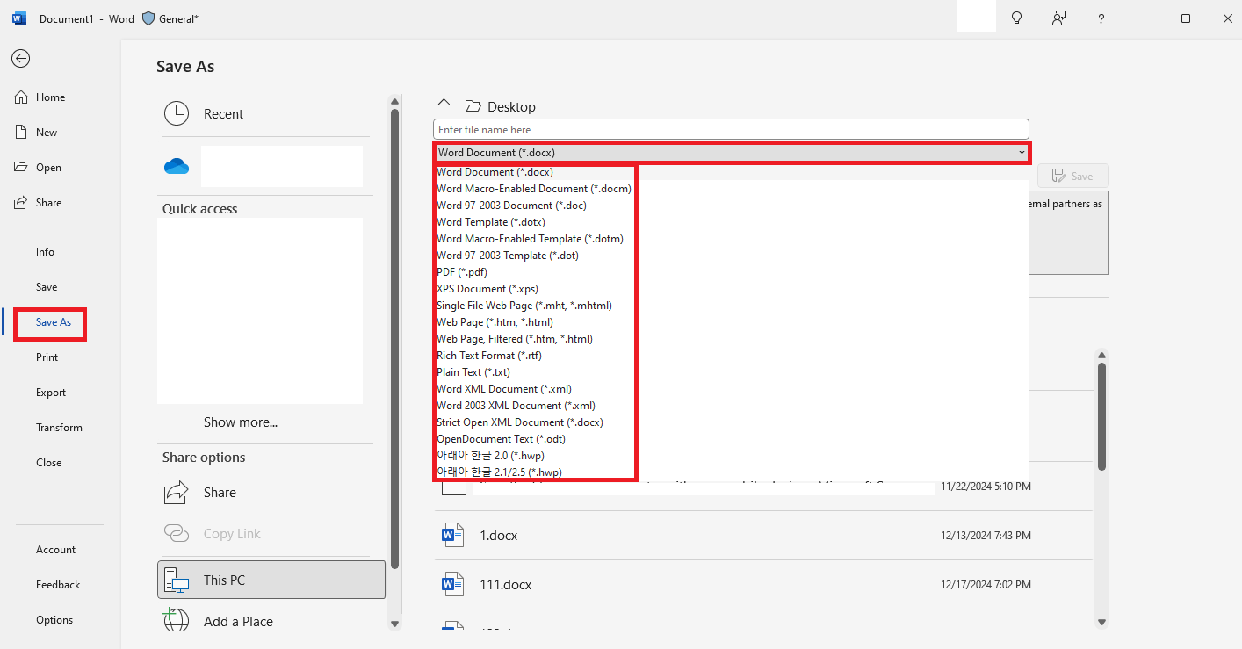1242x649 pixels.
Task: Click the Recent clock icon
Action: coord(177,113)
